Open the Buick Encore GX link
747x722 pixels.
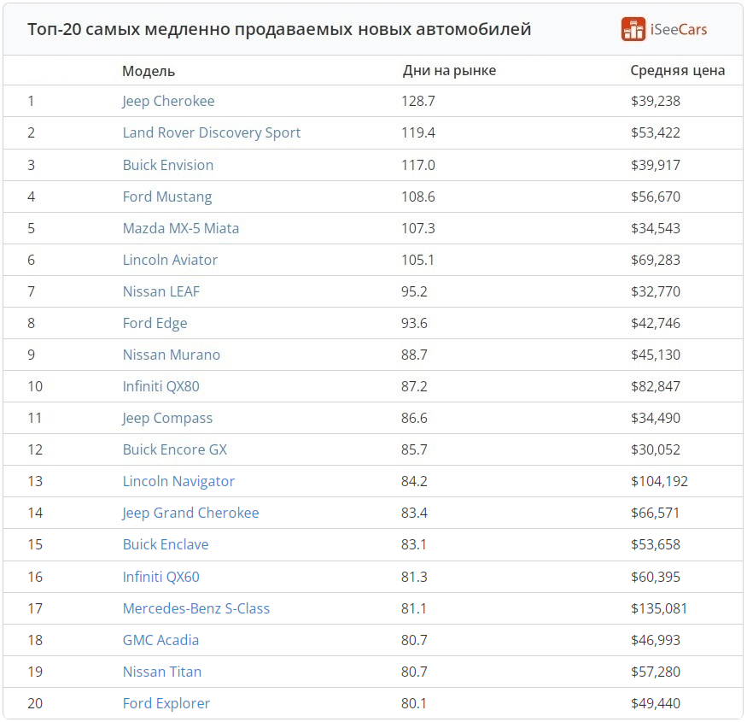pyautogui.click(x=175, y=449)
